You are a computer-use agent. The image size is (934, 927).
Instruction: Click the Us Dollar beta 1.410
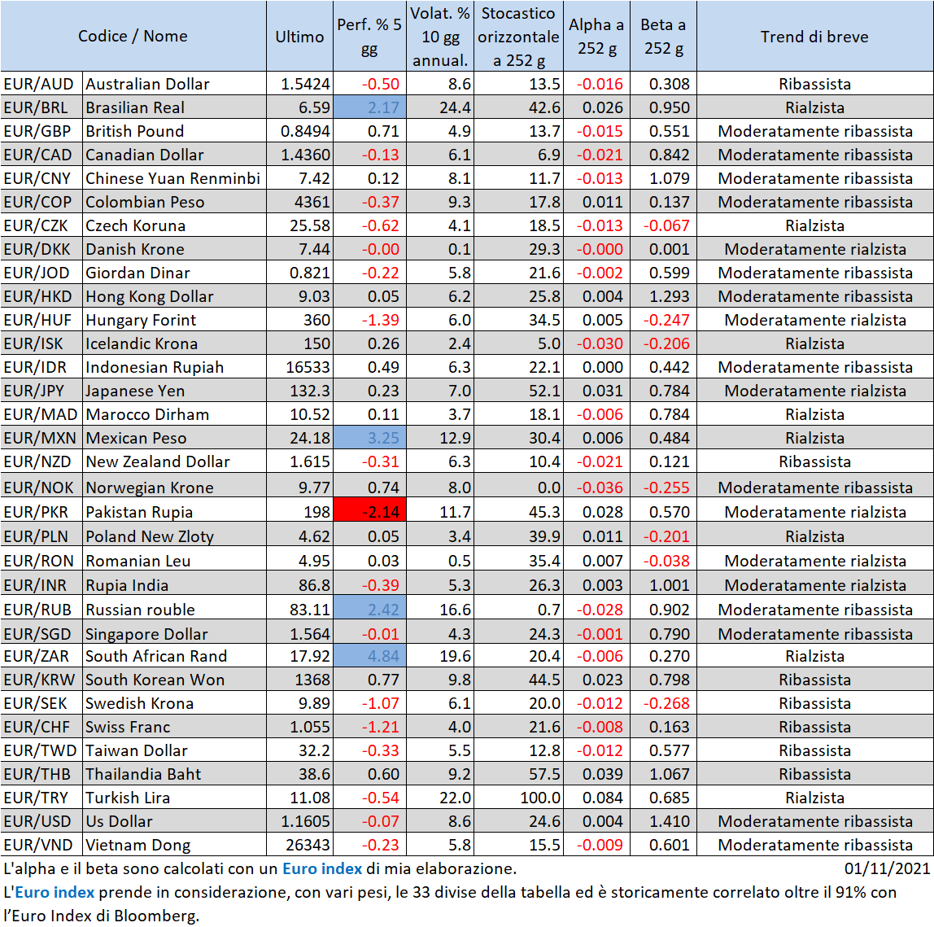click(664, 821)
